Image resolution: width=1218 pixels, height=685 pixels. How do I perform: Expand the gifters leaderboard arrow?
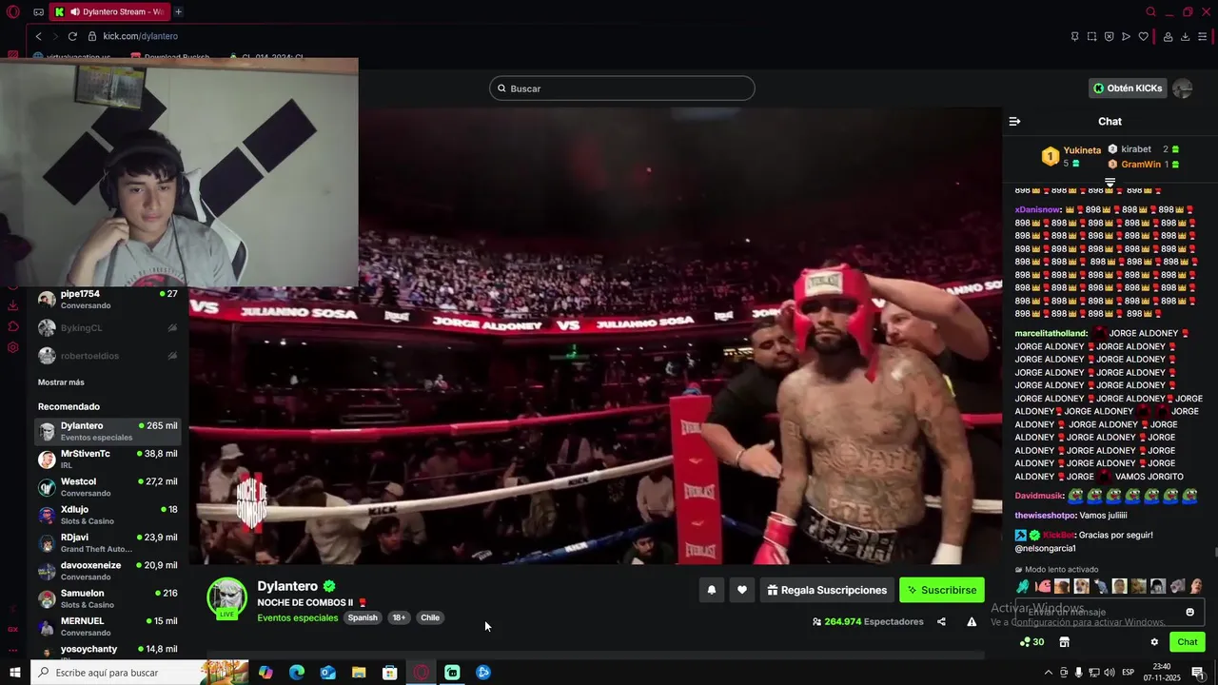(1110, 182)
